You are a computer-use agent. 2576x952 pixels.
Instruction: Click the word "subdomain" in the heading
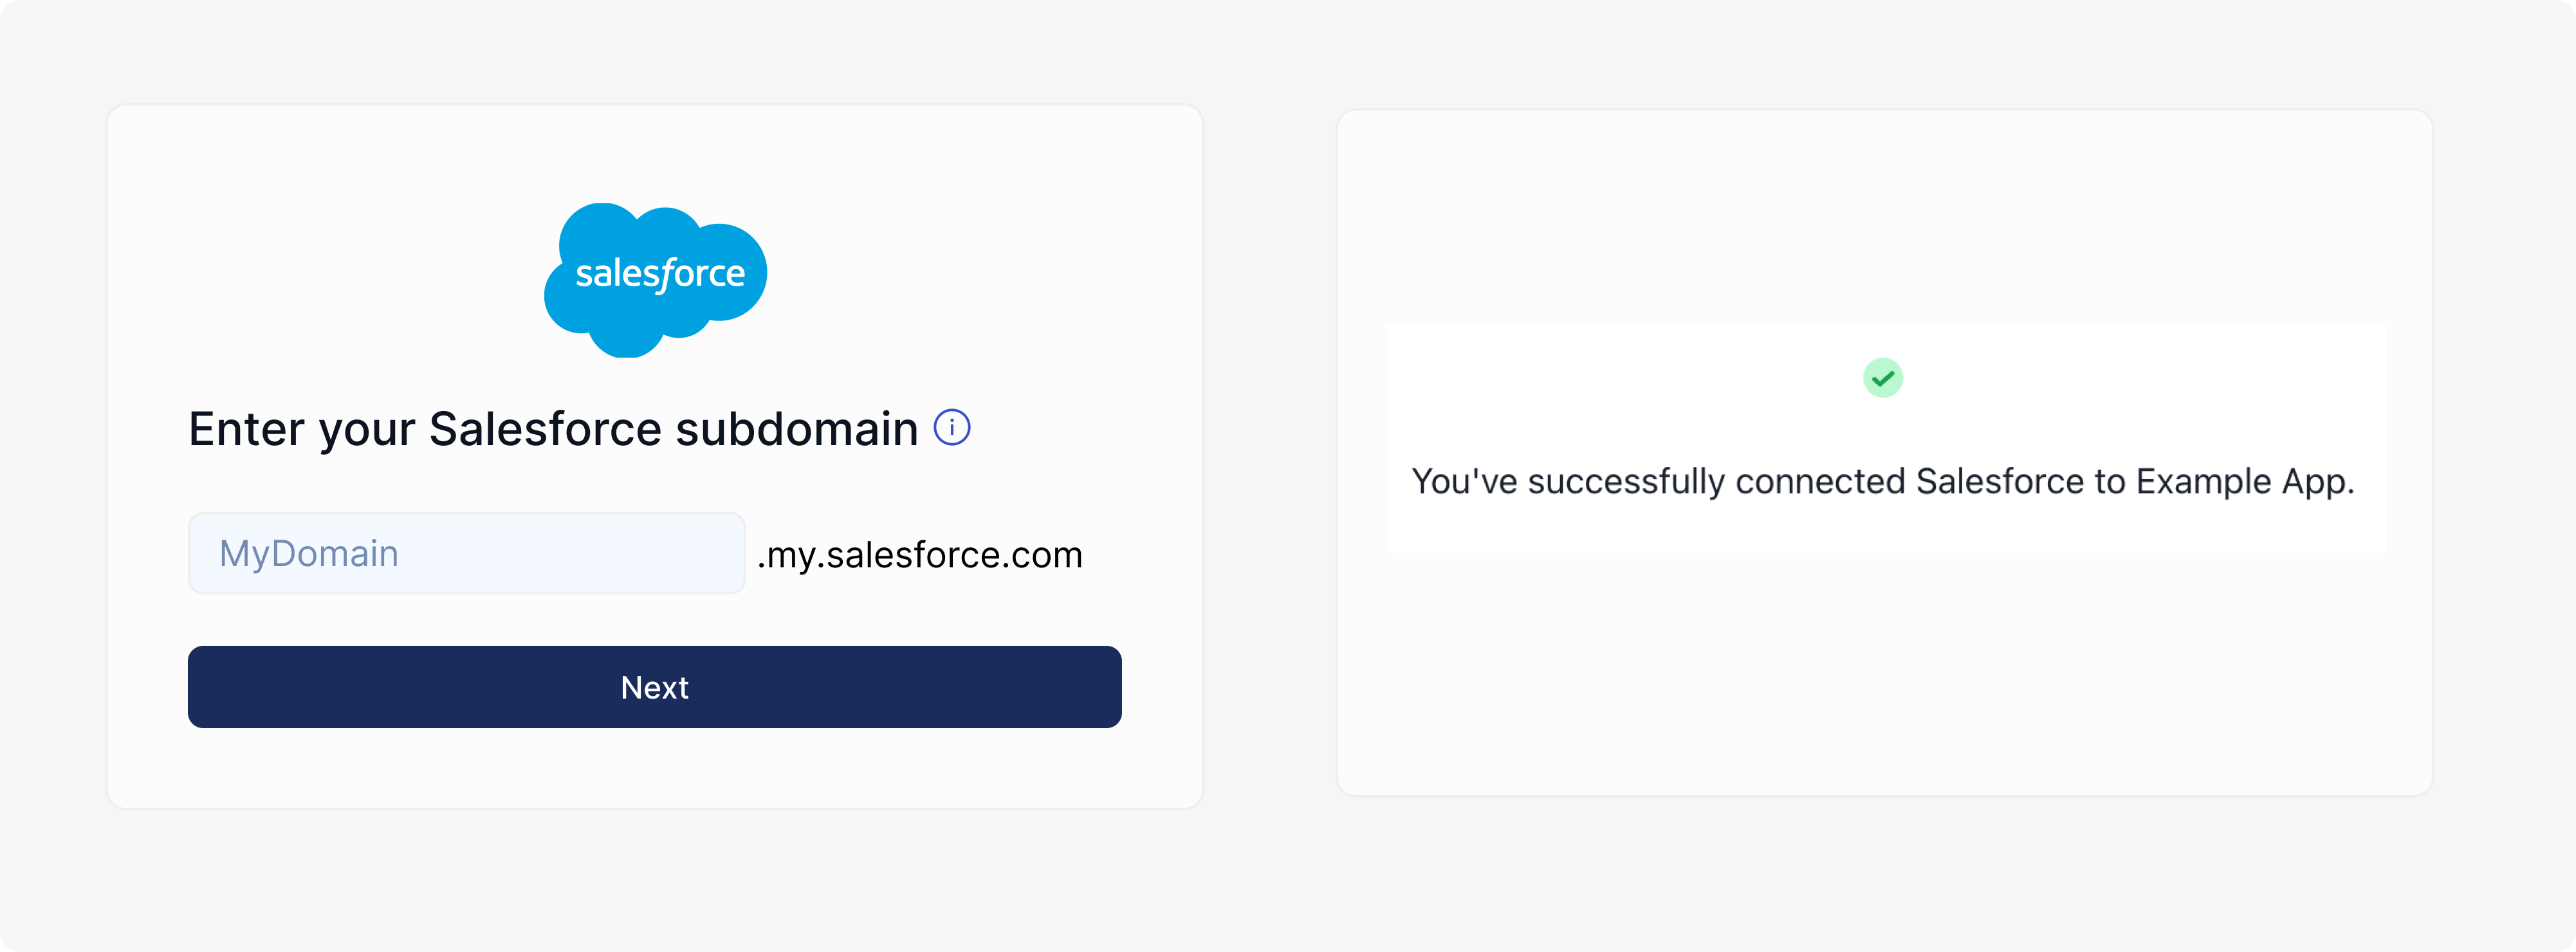(x=797, y=429)
